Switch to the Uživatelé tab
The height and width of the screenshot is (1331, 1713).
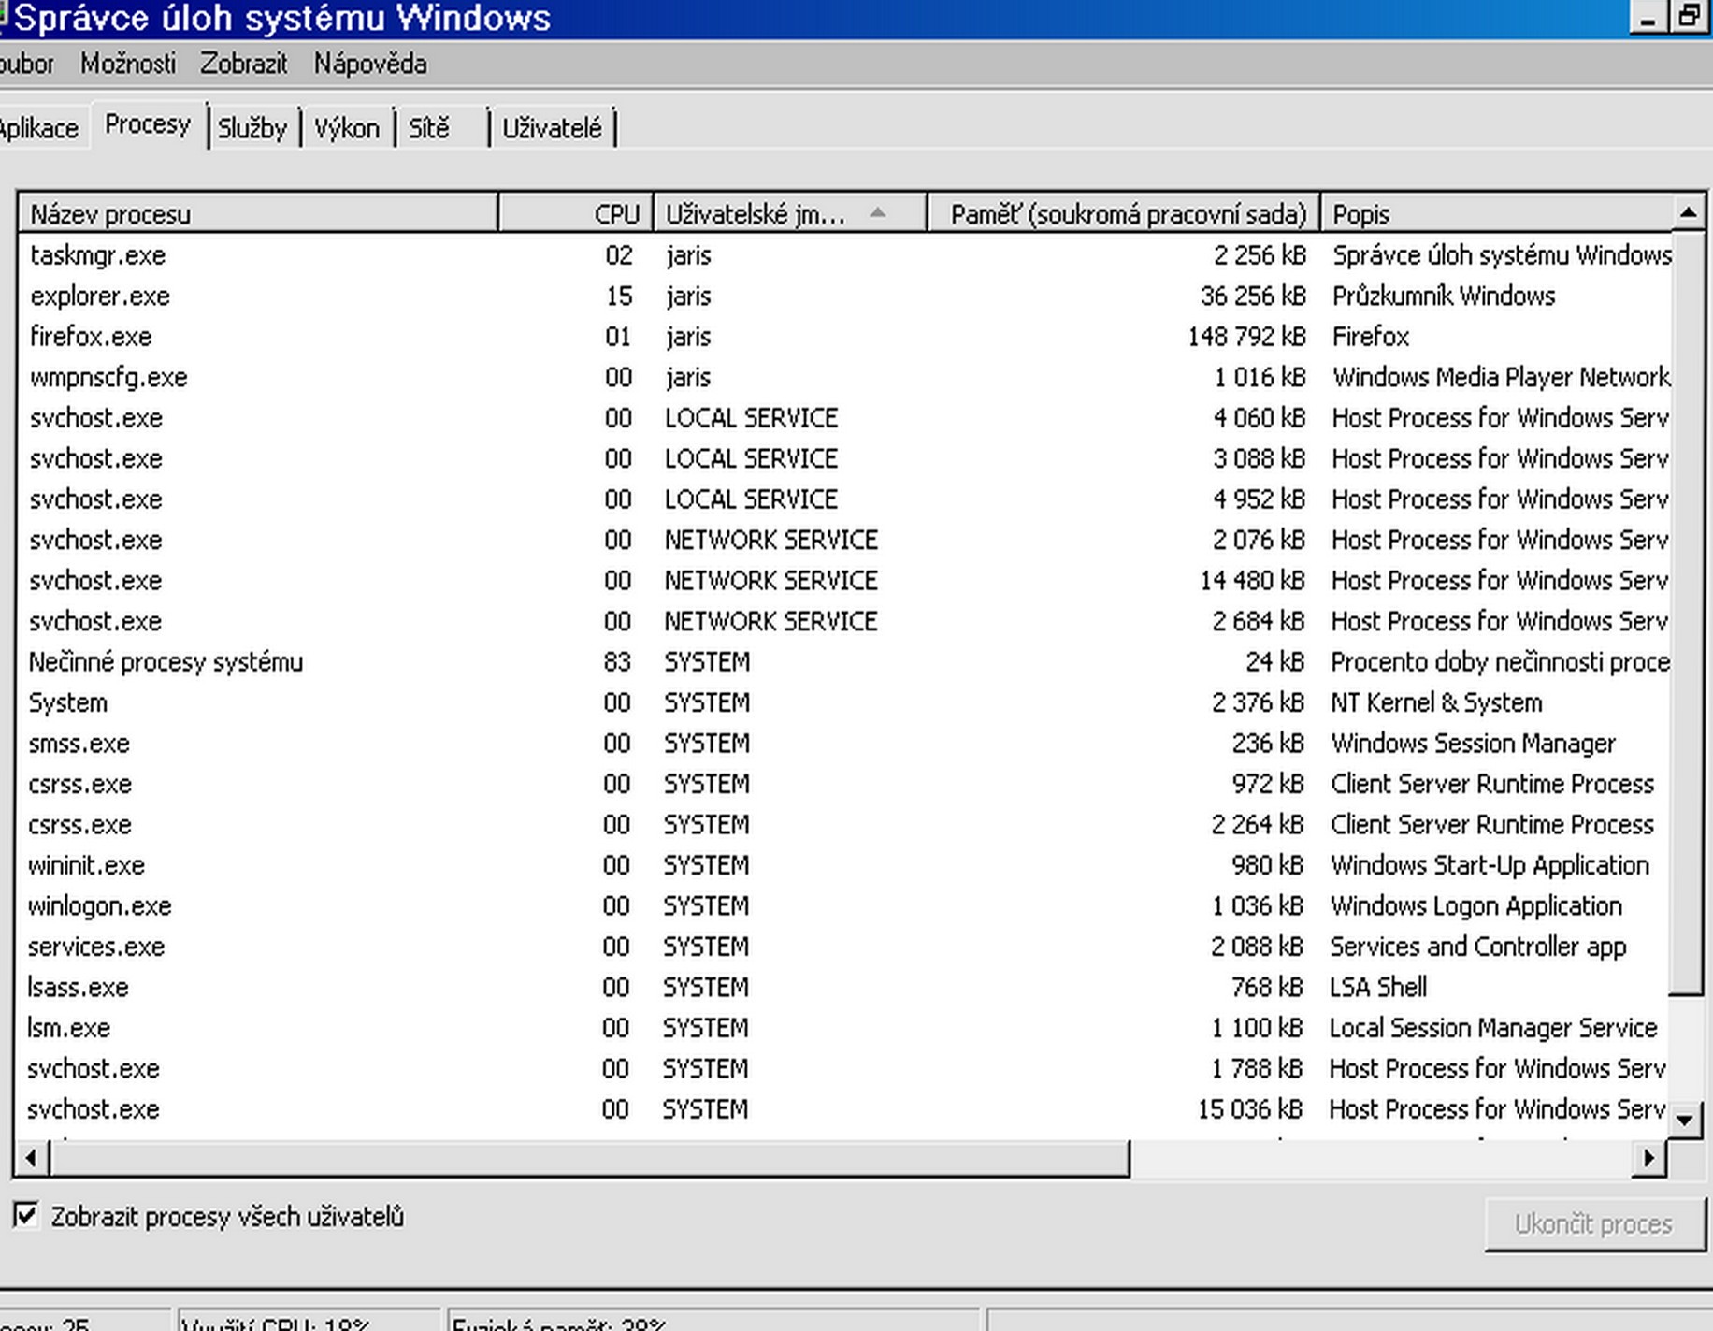pos(552,128)
